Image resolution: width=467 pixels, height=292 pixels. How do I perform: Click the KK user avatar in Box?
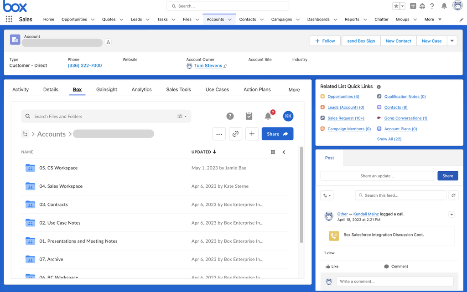(x=288, y=116)
